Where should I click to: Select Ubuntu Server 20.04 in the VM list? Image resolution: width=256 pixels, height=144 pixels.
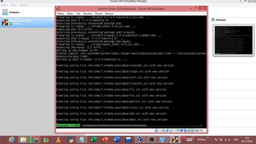(27, 22)
